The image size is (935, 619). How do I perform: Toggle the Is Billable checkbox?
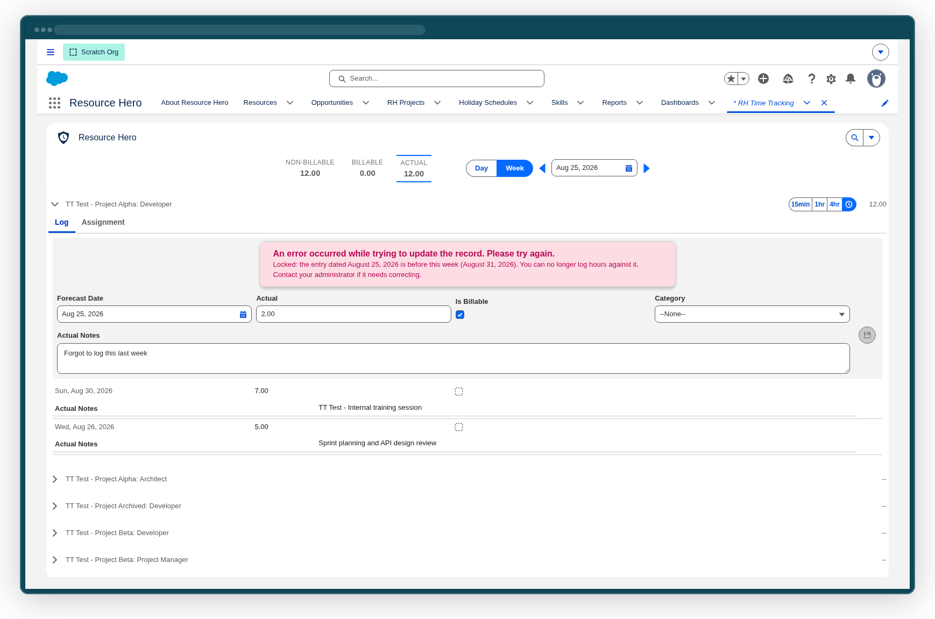coord(460,315)
